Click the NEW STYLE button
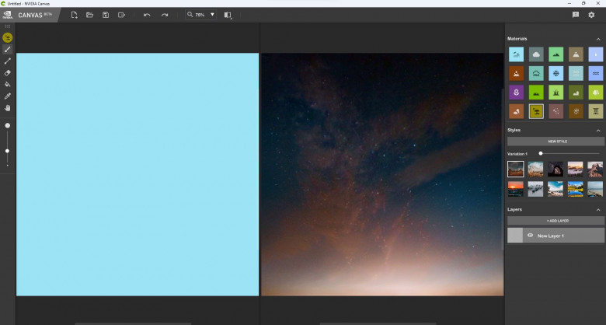This screenshot has width=606, height=325. (x=555, y=142)
